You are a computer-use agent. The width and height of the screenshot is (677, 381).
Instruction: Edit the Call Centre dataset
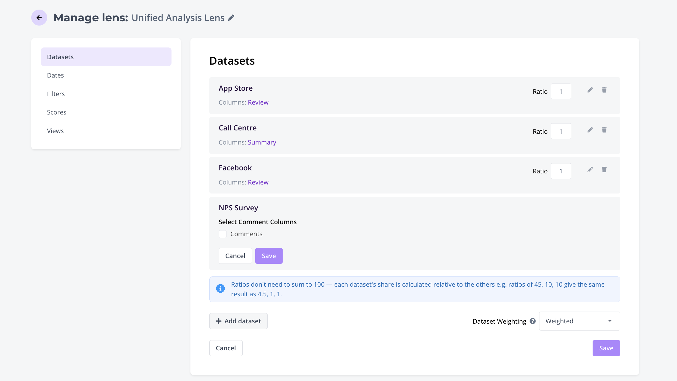[590, 130]
